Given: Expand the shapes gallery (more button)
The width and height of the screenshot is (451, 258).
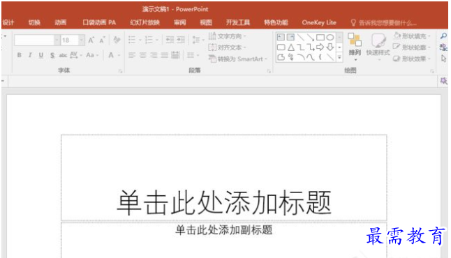Looking at the screenshot, I should [339, 57].
